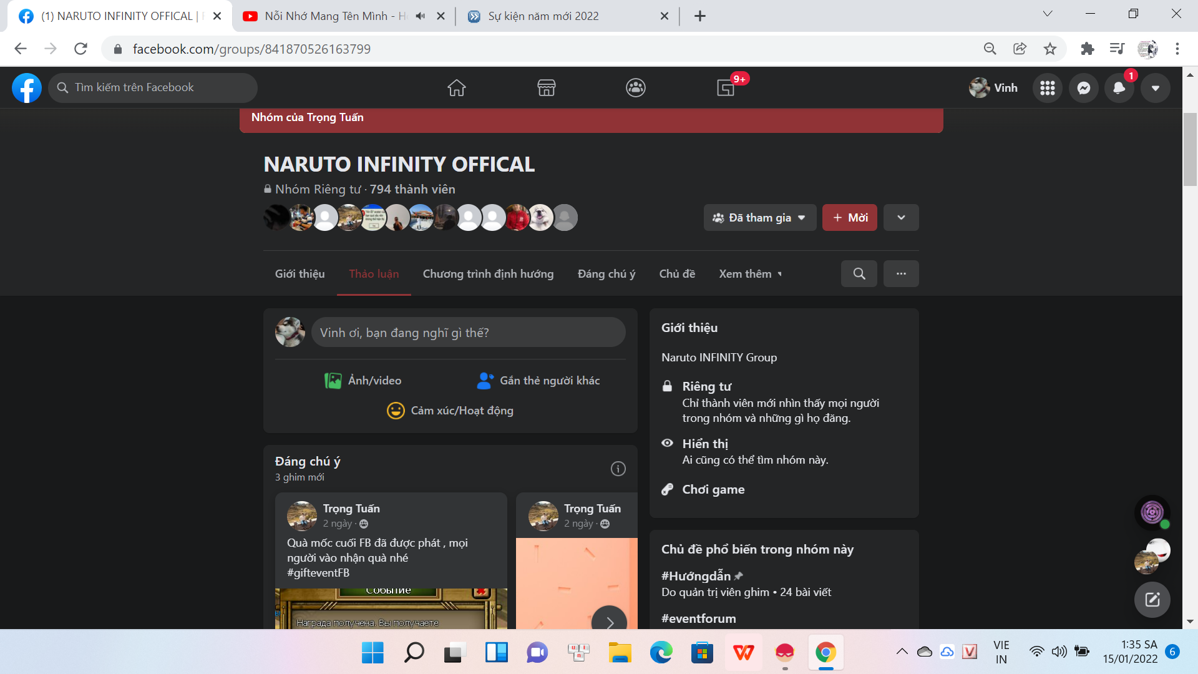Open the Facebook menu grid icon
Viewport: 1198px width, 674px height.
click(x=1048, y=88)
